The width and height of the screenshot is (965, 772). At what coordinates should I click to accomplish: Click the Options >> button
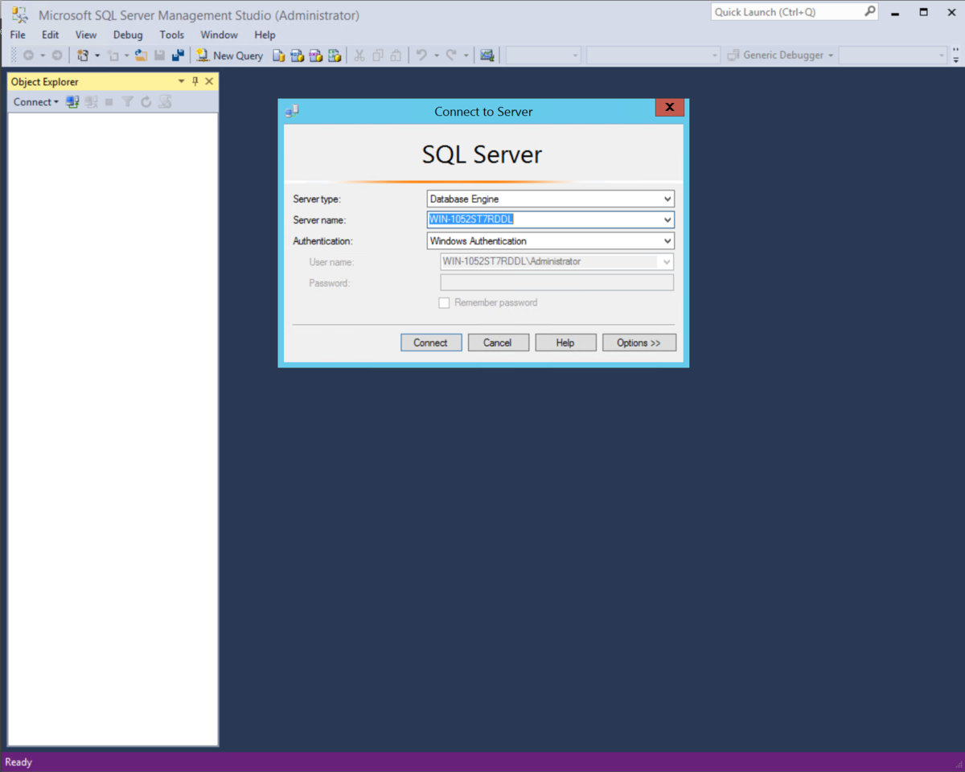point(639,343)
